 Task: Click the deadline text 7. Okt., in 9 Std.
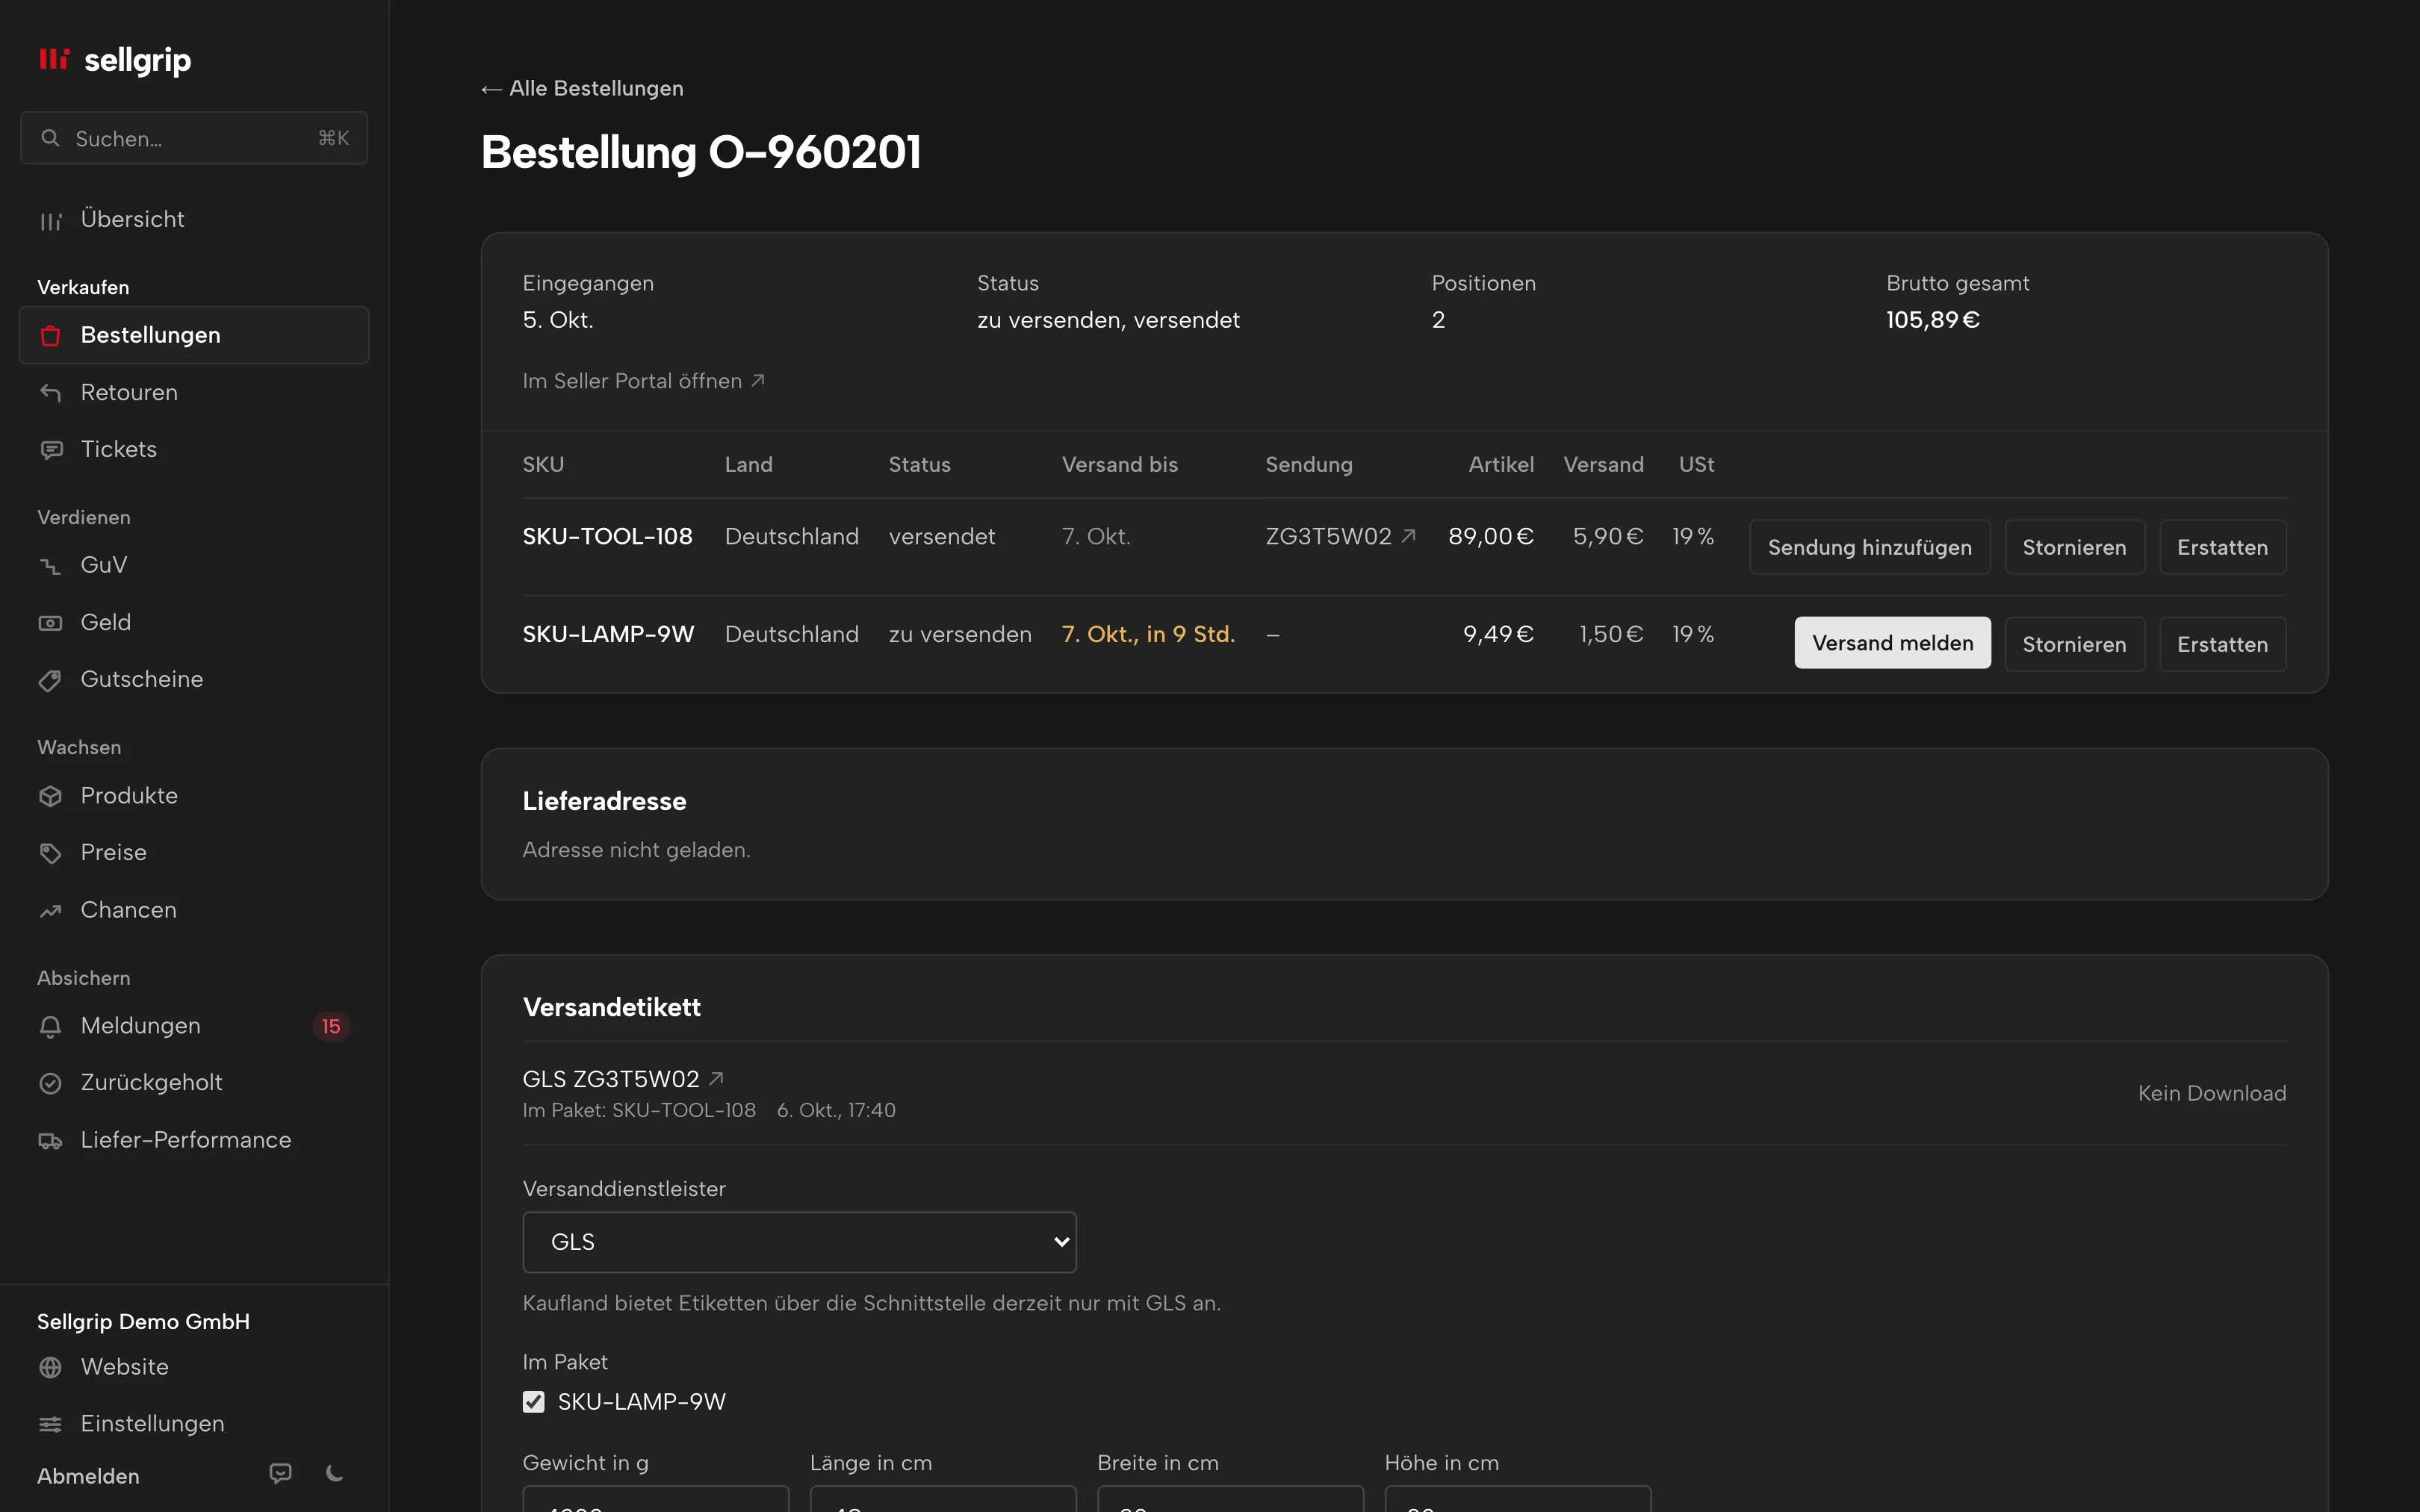click(x=1148, y=634)
